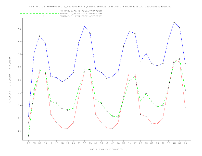Click x-axis forecast hour label 81
The height and width of the screenshot is (156, 202).
[x=180, y=143]
